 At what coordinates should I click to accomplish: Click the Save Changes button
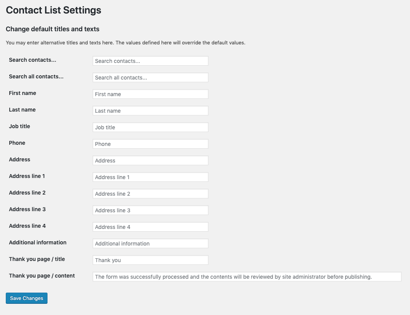[27, 298]
